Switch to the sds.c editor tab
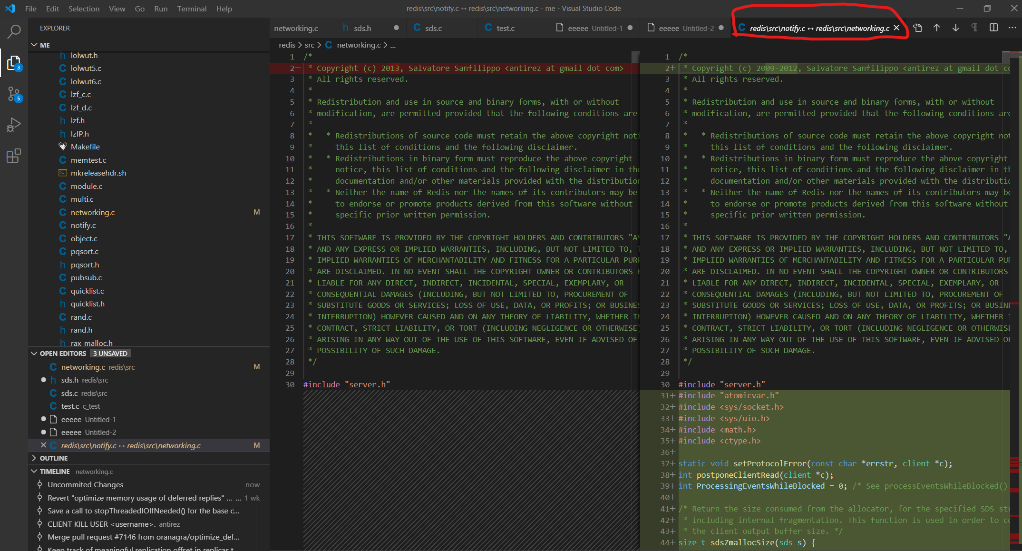This screenshot has height=551, width=1022. (433, 28)
